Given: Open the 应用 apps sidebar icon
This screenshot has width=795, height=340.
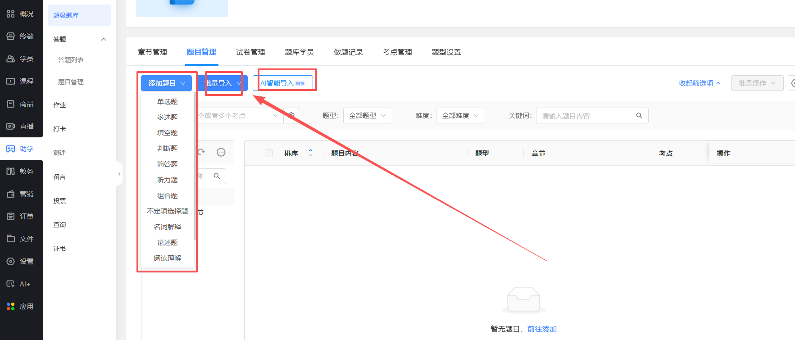Looking at the screenshot, I should tap(11, 307).
